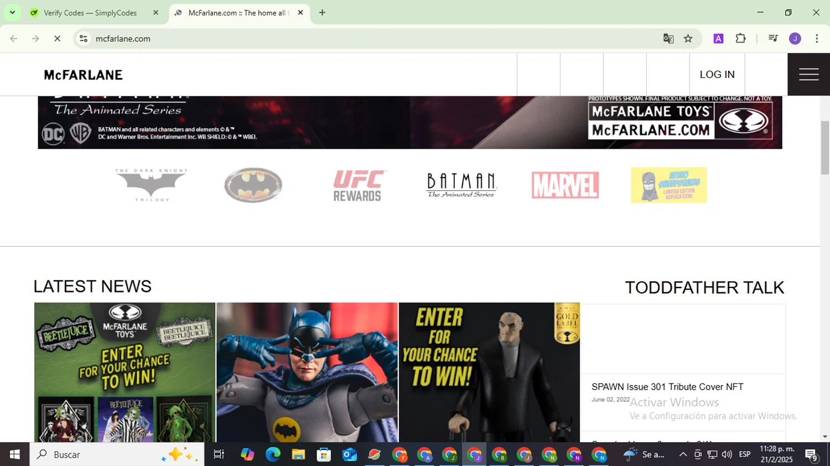Click the LOG IN link
Viewport: 830px width, 466px height.
pos(717,74)
